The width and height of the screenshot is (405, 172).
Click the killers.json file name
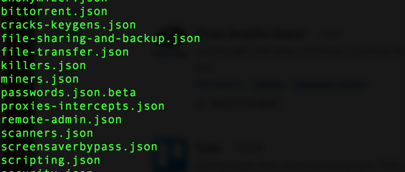click(44, 66)
